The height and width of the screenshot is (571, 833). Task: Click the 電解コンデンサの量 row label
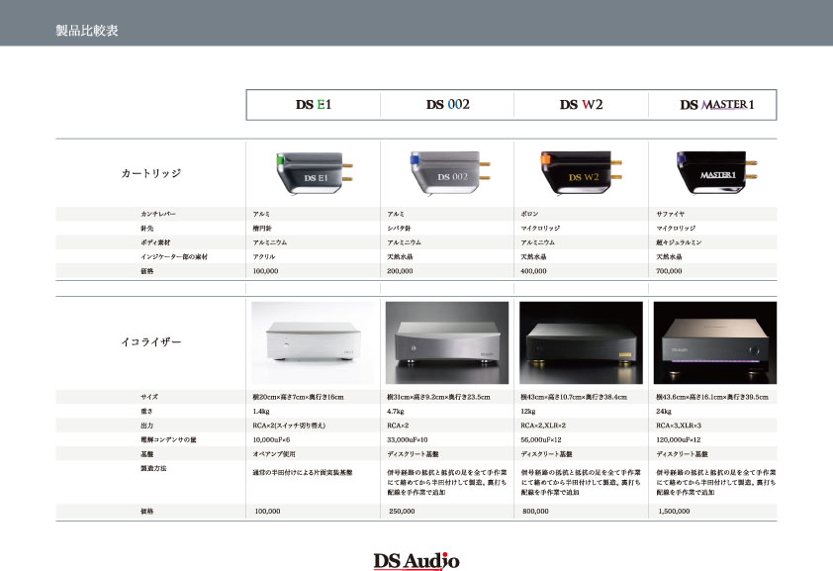click(168, 440)
